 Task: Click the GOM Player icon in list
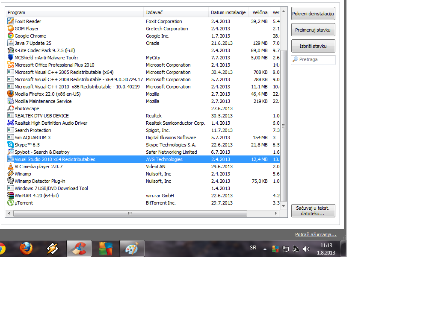(11, 29)
